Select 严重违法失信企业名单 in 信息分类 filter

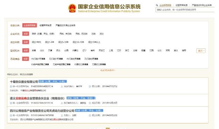pos(66,25)
